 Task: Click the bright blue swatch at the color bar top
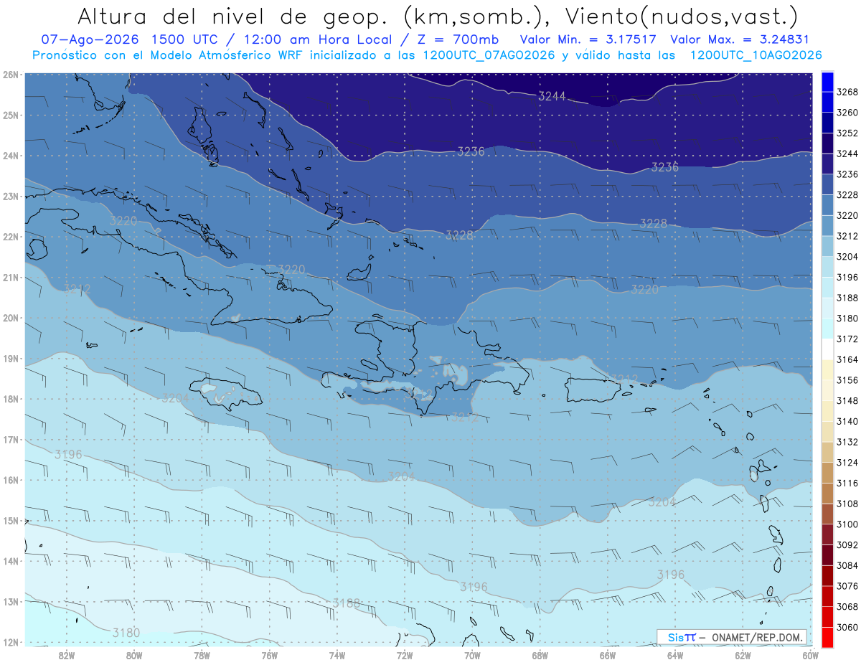pyautogui.click(x=827, y=82)
